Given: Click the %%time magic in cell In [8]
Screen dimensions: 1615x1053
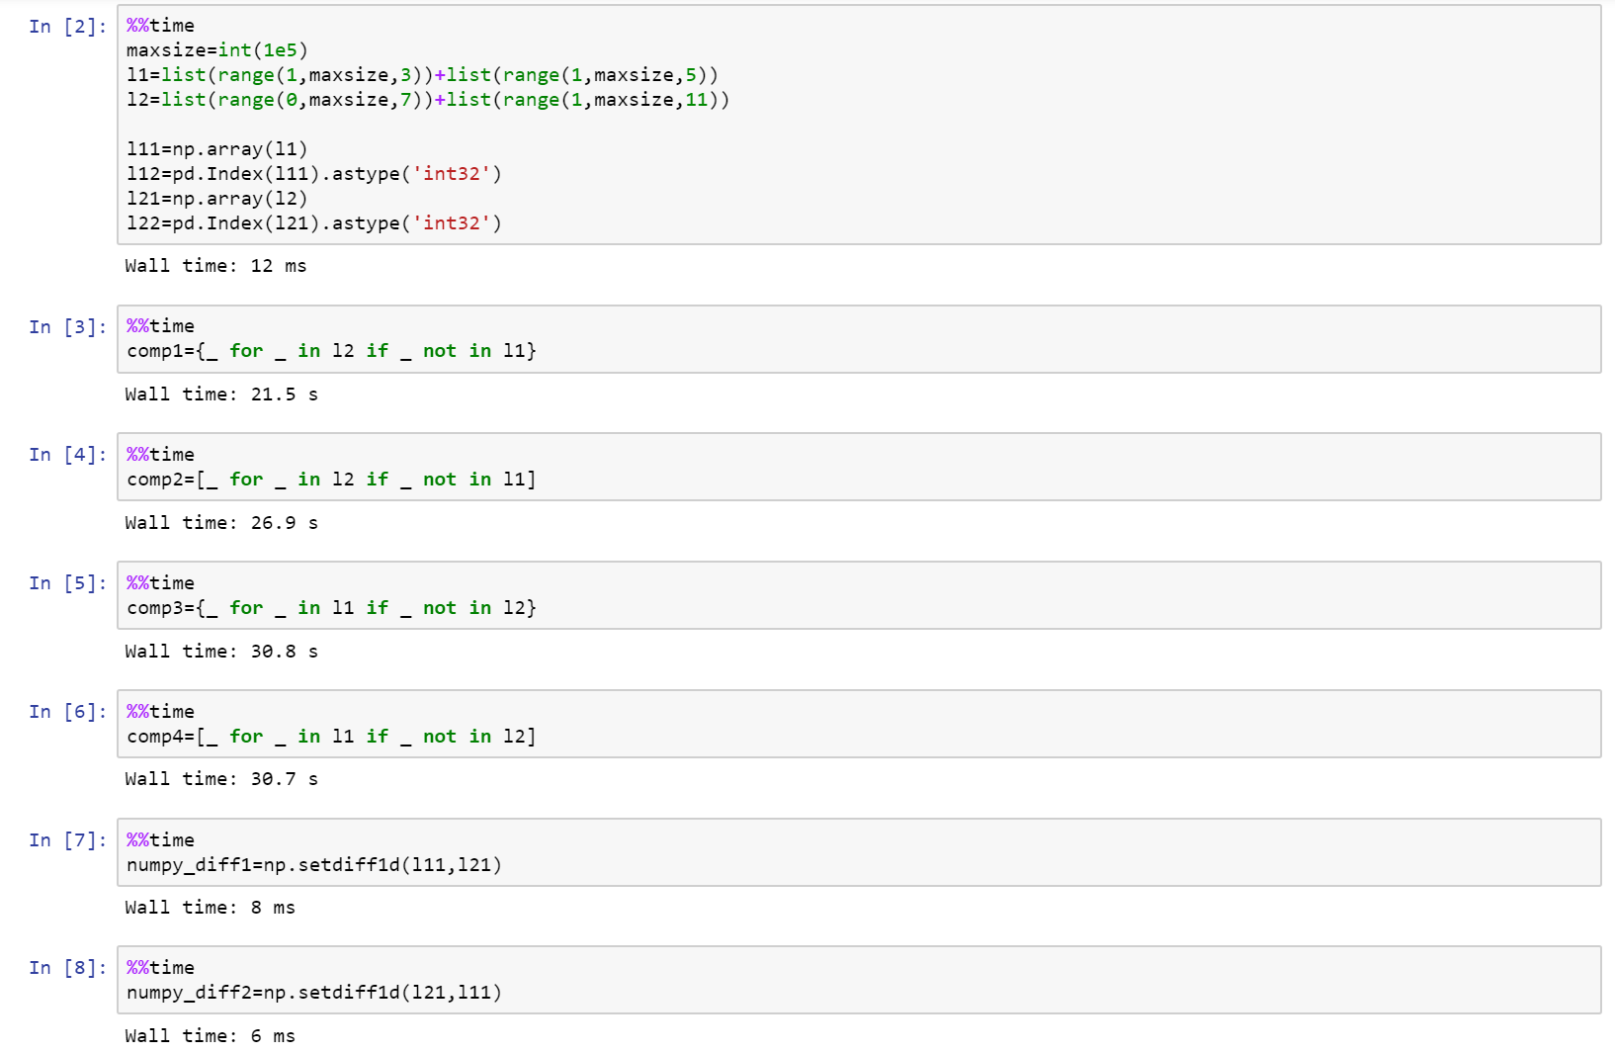Looking at the screenshot, I should (161, 968).
